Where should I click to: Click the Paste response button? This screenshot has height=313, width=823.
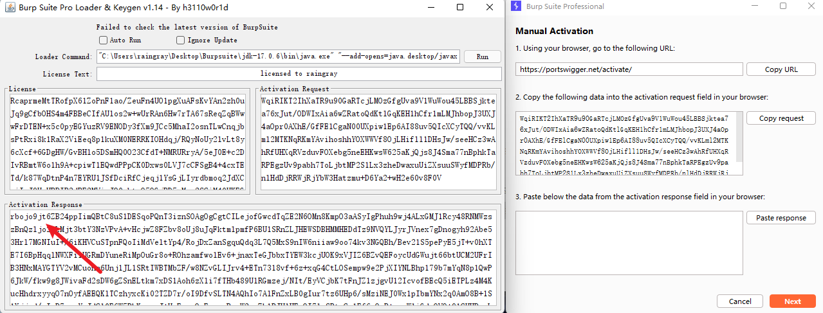click(x=781, y=218)
